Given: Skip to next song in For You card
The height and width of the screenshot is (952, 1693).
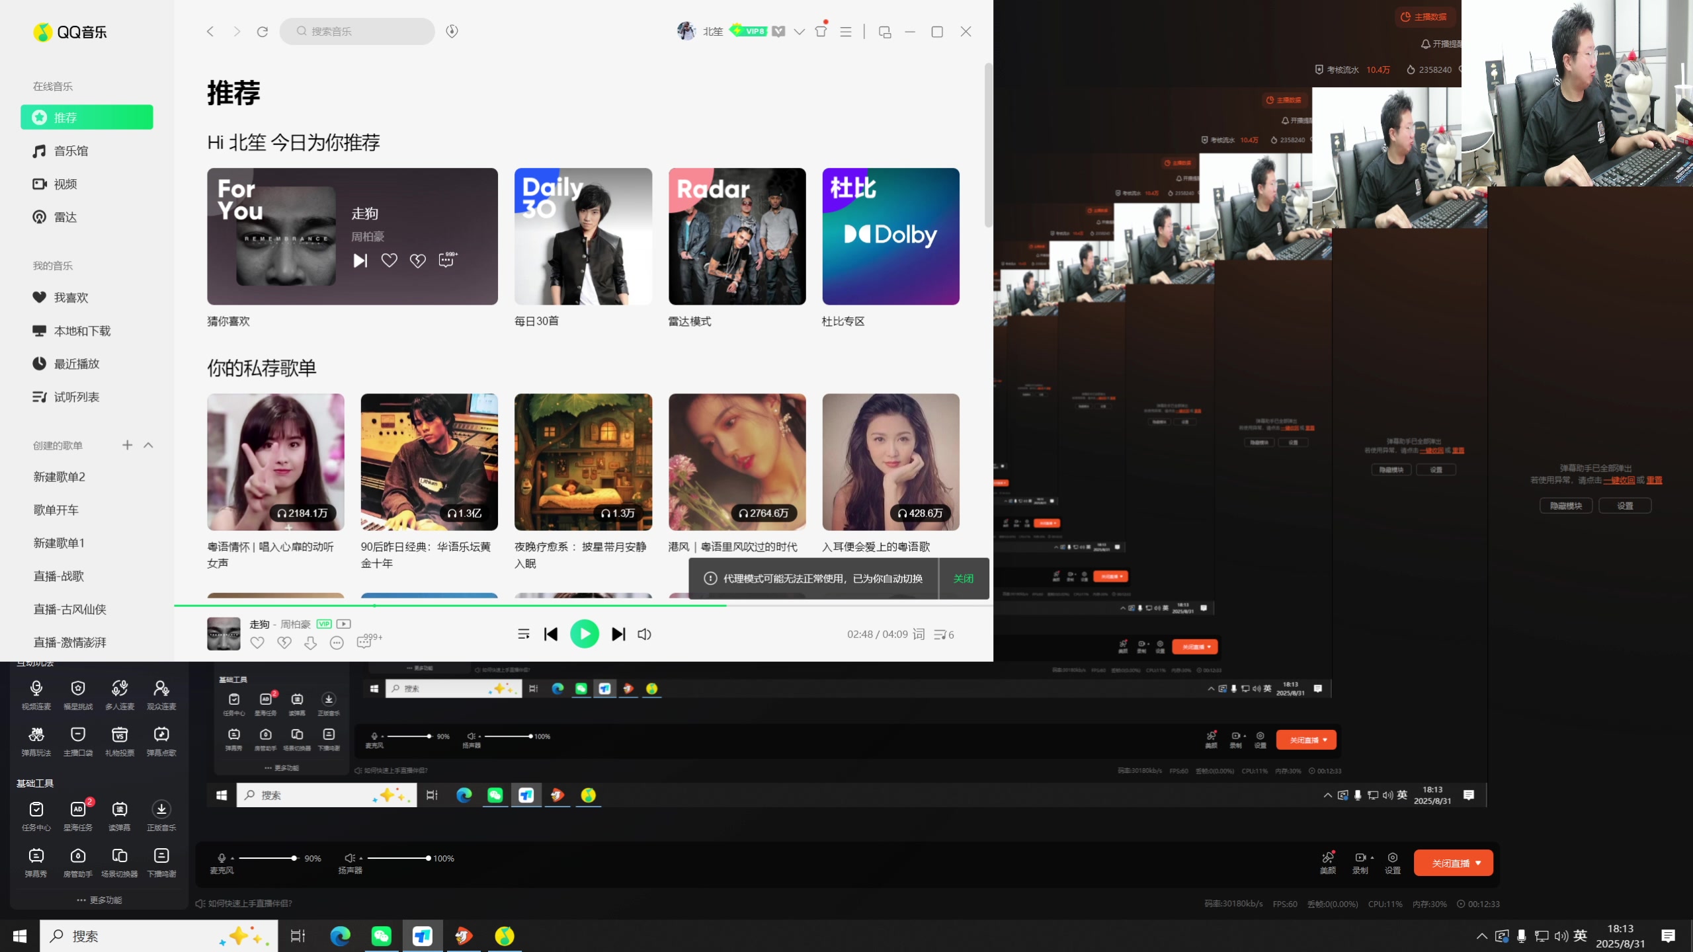Looking at the screenshot, I should pyautogui.click(x=360, y=260).
